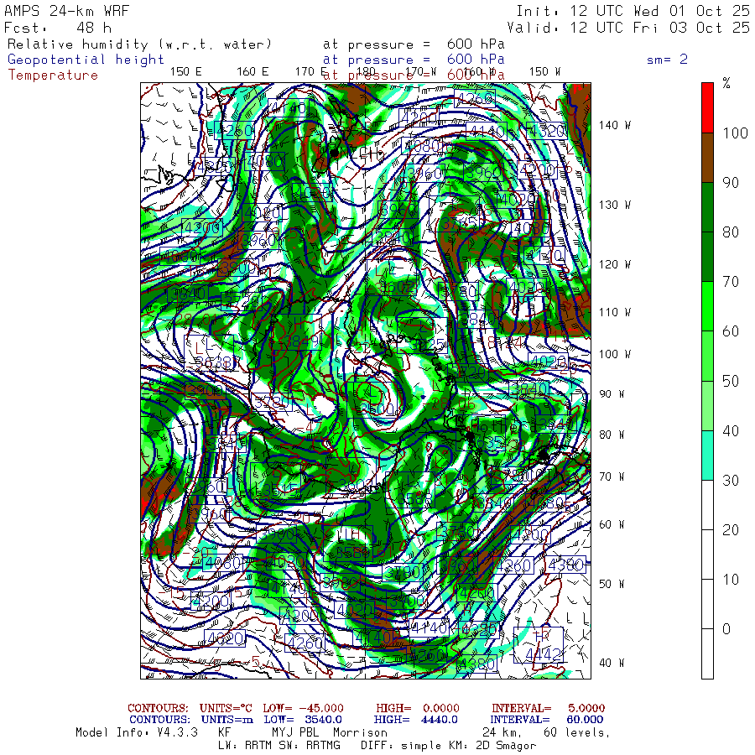
Task: Click the '50 W' longitude label
Action: (612, 584)
